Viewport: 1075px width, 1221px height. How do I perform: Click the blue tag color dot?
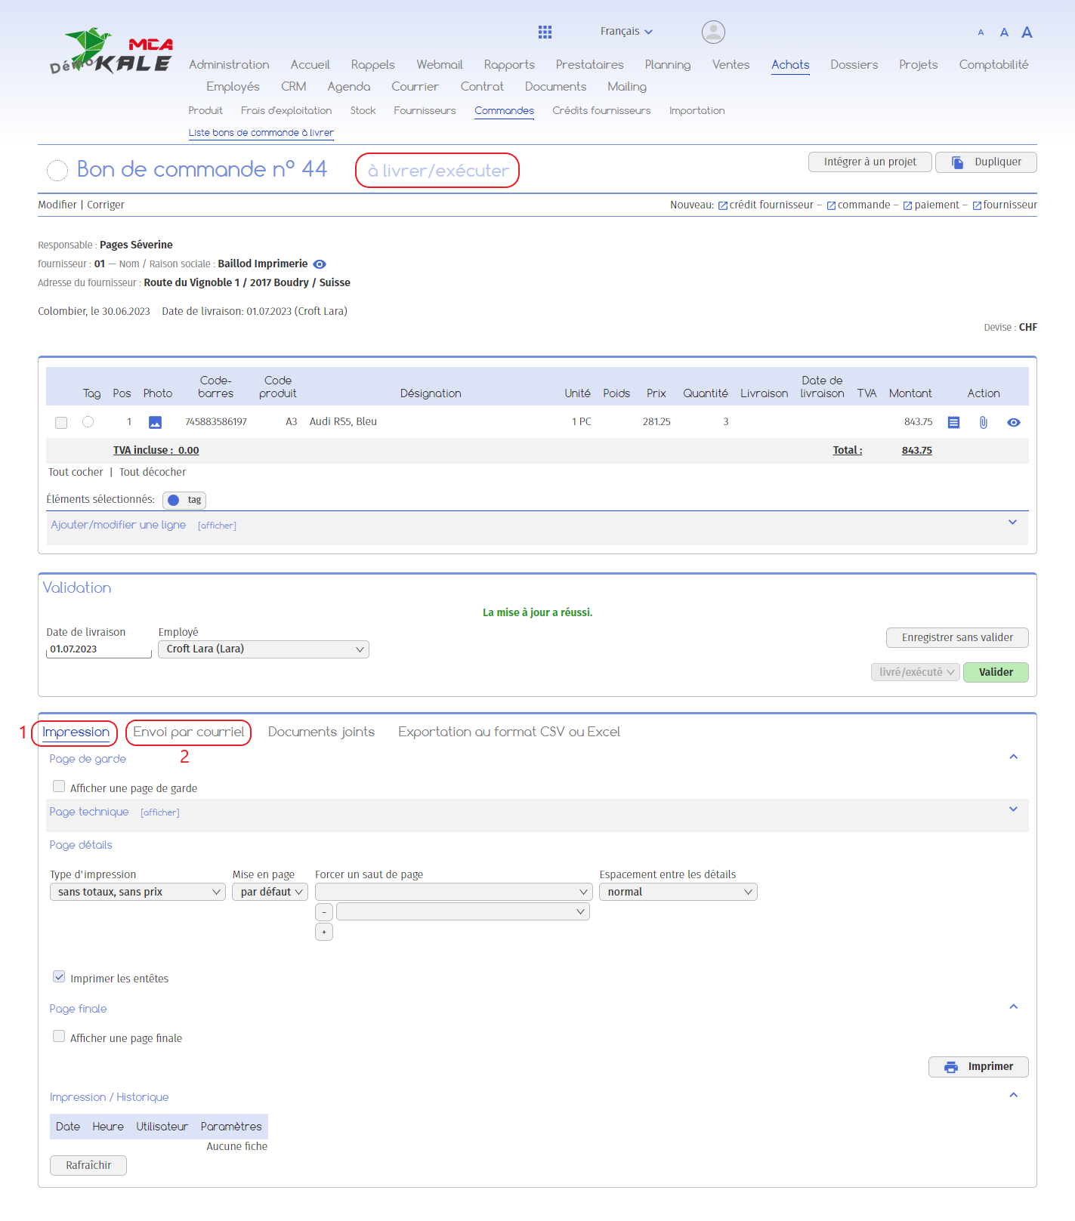click(174, 500)
